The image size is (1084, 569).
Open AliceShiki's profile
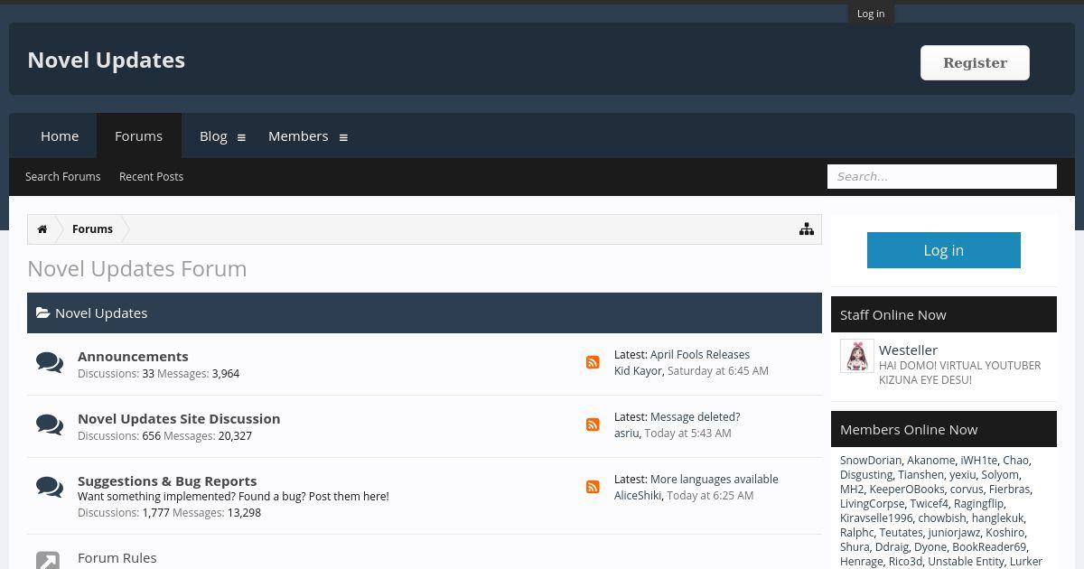pyautogui.click(x=638, y=495)
